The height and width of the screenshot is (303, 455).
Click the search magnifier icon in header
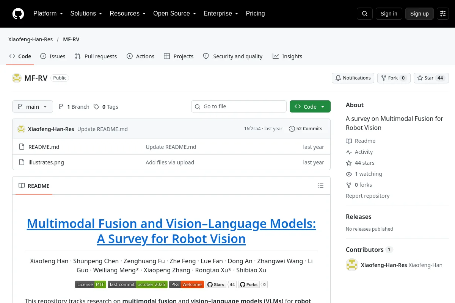click(365, 14)
